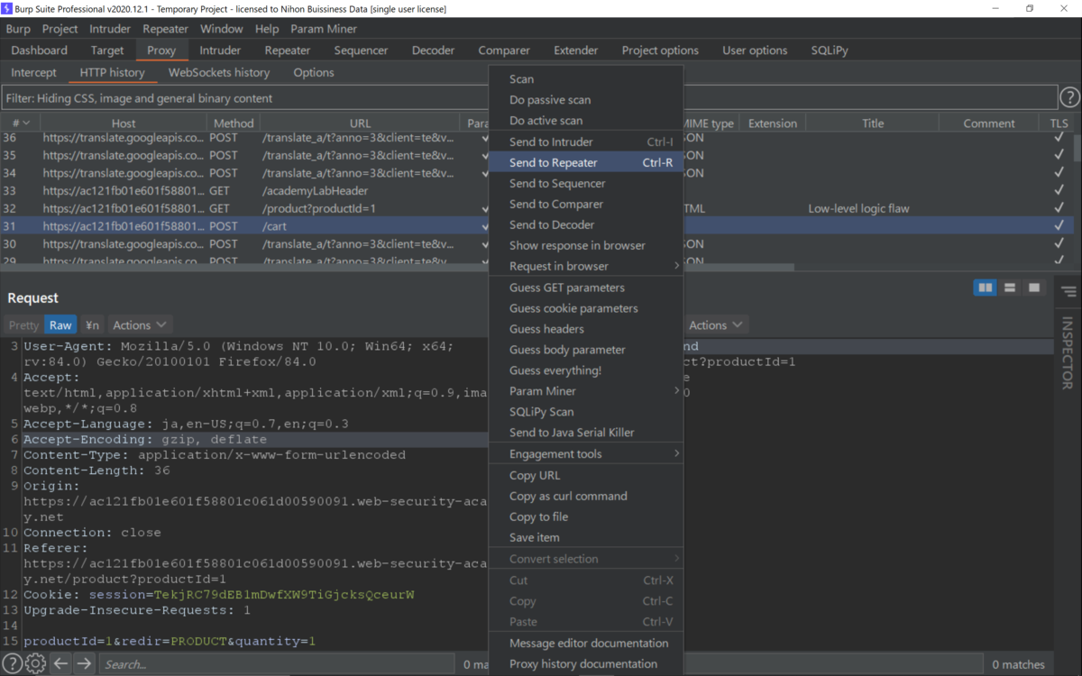Image resolution: width=1082 pixels, height=676 pixels.
Task: Switch to the SQLiPy tab
Action: [x=830, y=50]
